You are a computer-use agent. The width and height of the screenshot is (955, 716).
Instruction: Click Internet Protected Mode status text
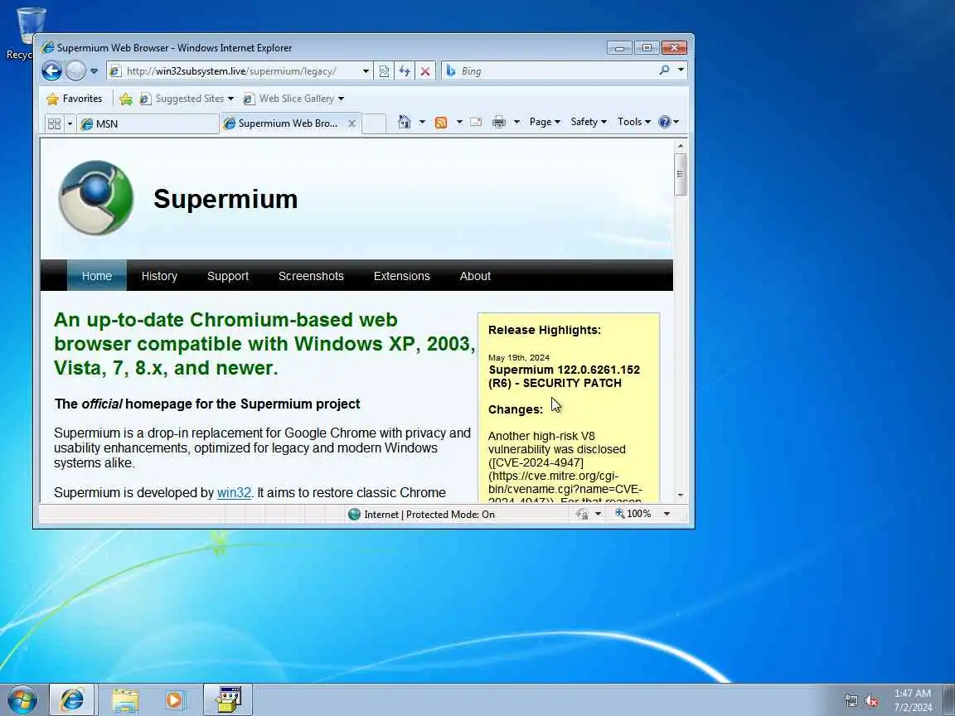point(429,515)
